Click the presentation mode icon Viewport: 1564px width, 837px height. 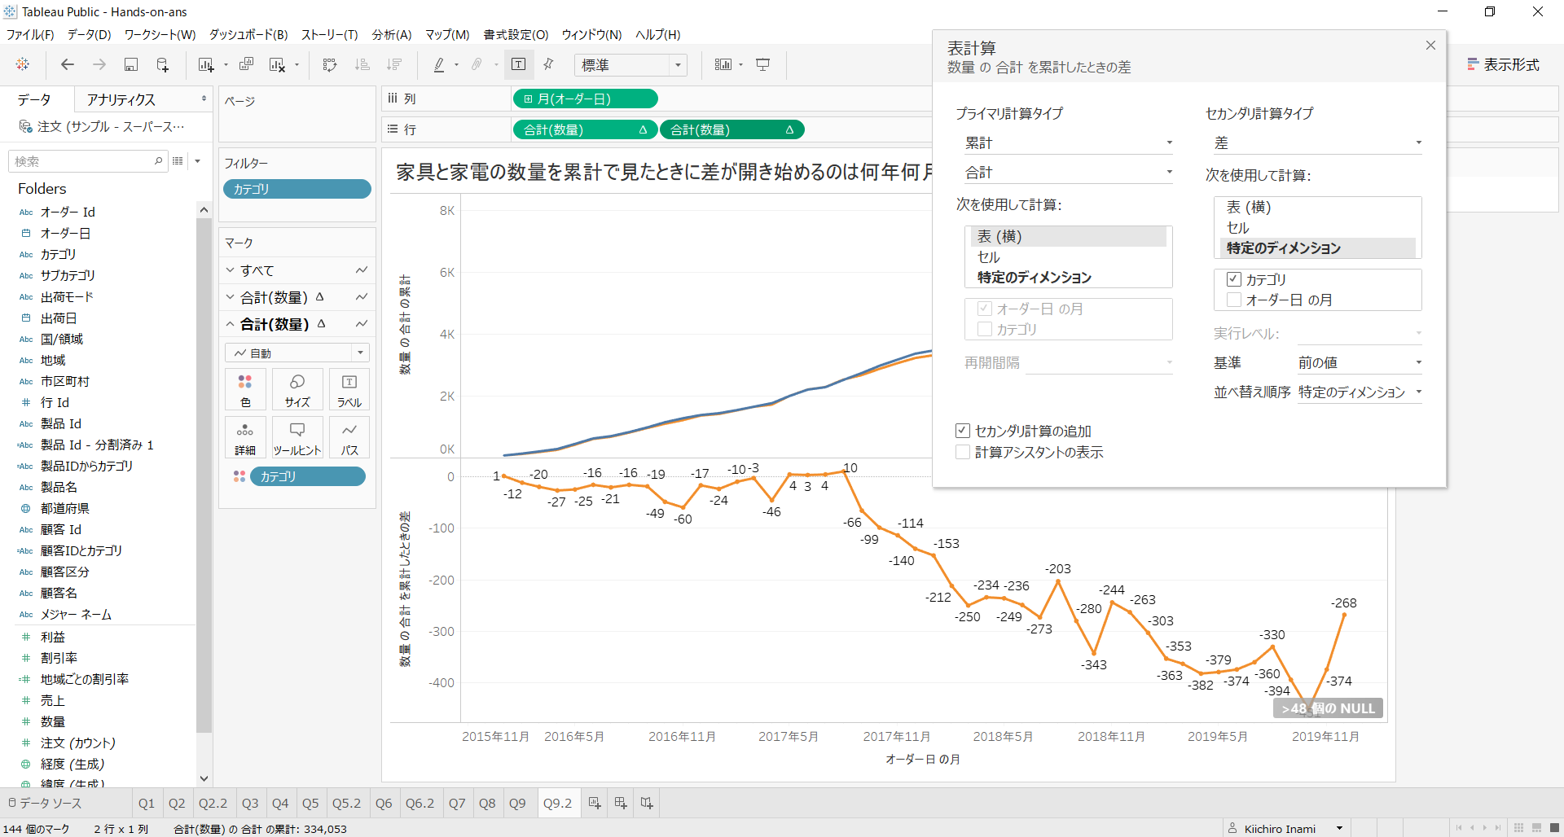tap(763, 64)
